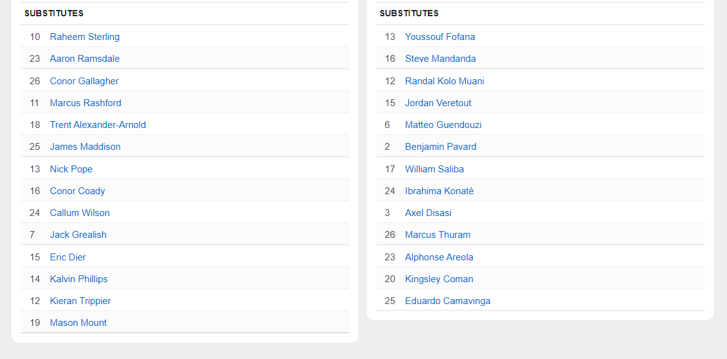Open Kalvin Phillips profile

click(79, 279)
